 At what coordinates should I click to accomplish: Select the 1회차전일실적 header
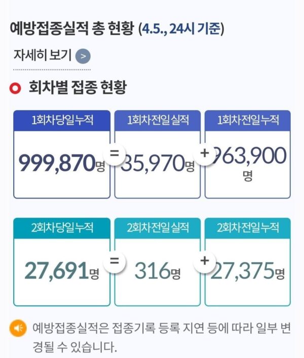tap(158, 120)
